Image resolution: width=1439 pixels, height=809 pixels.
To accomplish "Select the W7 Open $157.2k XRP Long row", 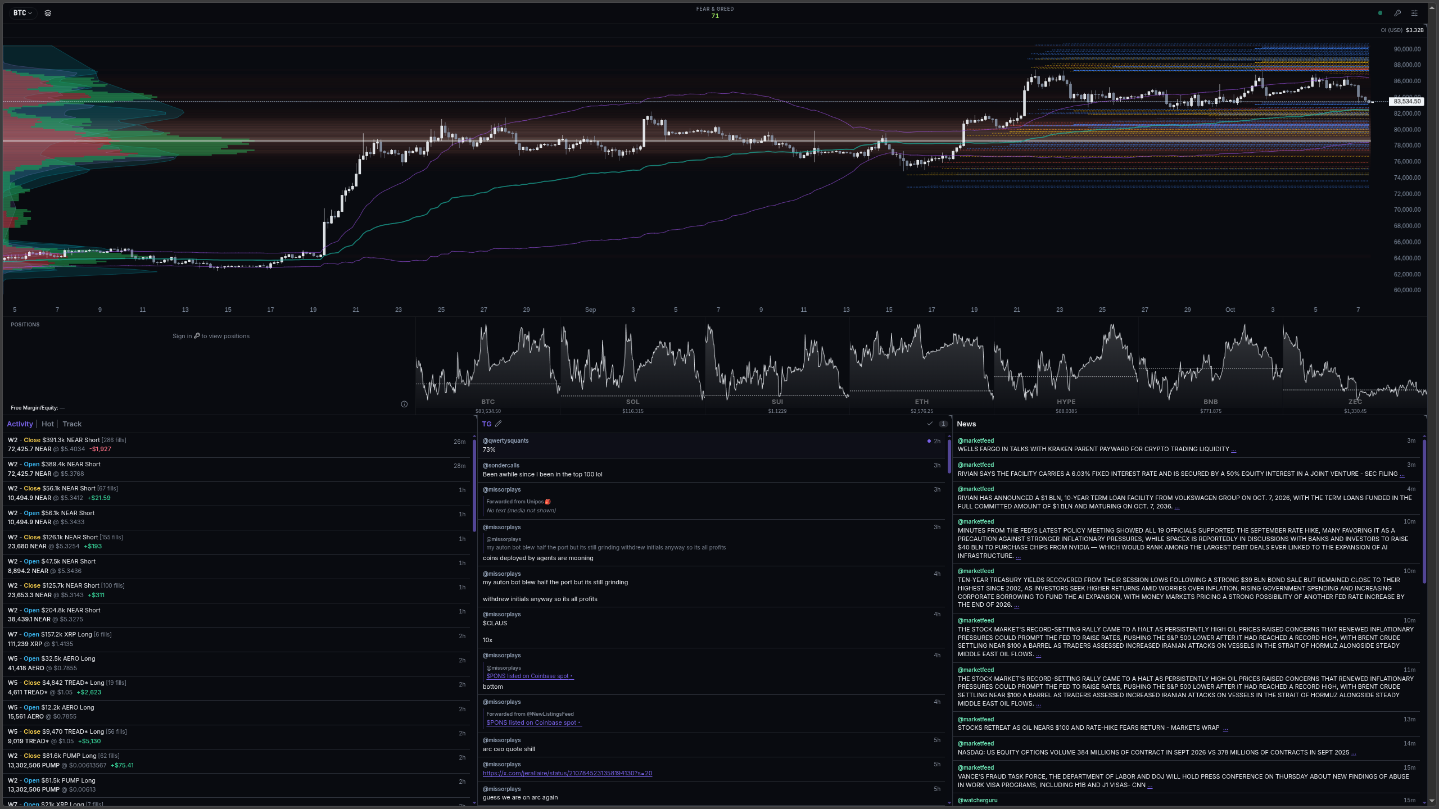I will pos(237,639).
